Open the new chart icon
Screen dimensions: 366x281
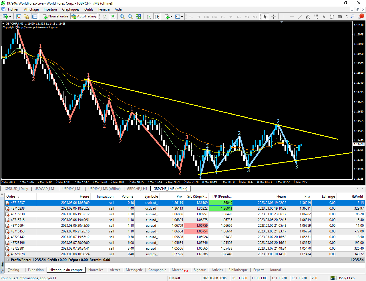(5, 17)
